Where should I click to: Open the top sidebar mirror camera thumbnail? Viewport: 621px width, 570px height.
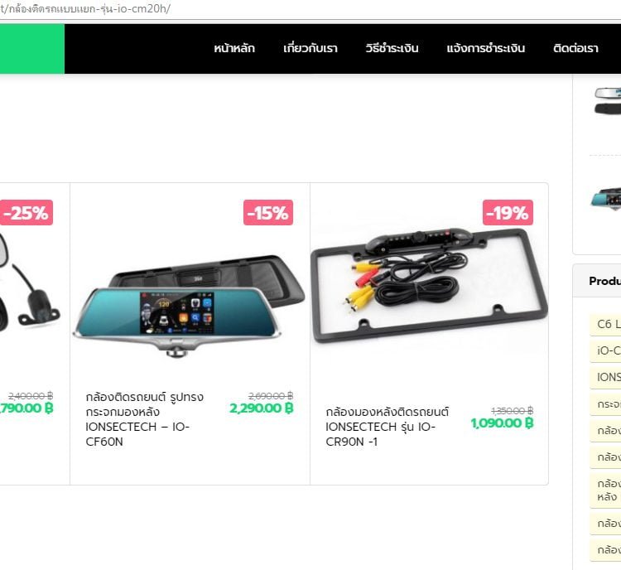coord(608,101)
